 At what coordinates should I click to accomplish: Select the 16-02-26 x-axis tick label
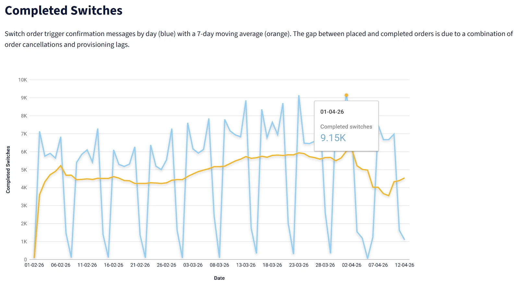coord(114,265)
